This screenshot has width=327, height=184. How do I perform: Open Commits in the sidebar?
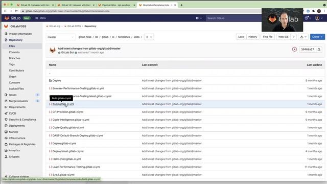pyautogui.click(x=14, y=52)
